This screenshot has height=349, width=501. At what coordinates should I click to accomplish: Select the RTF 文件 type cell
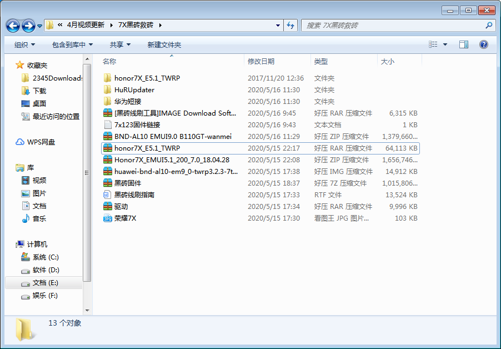328,195
